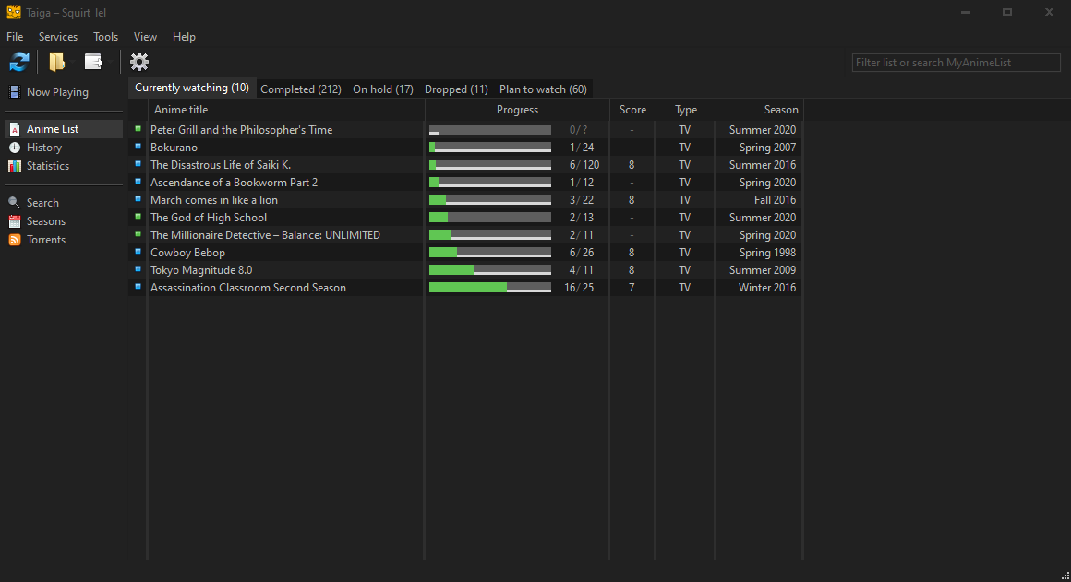Click the Taiga owl icon in the title bar
Screen dimensions: 1071x582
click(14, 12)
